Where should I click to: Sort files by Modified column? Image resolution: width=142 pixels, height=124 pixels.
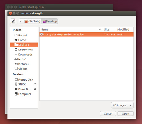125,29
